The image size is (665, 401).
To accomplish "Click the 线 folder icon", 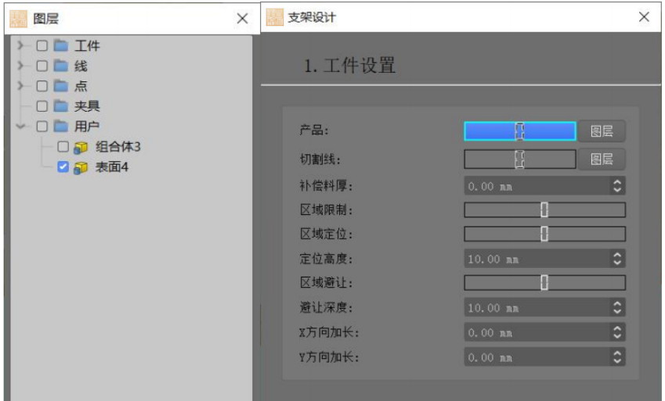I will click(x=61, y=66).
